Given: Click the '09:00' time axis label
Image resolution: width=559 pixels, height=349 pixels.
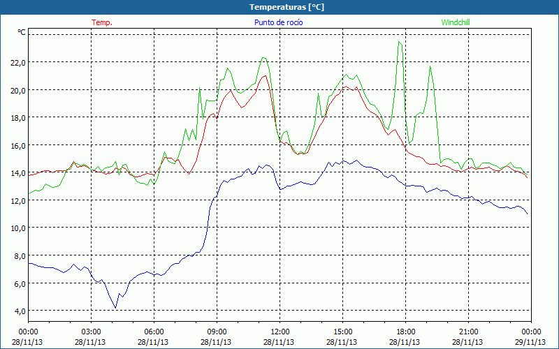Looking at the screenshot, I should [x=217, y=332].
